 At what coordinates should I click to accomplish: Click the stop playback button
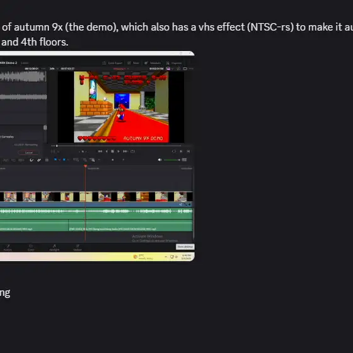pos(113,151)
